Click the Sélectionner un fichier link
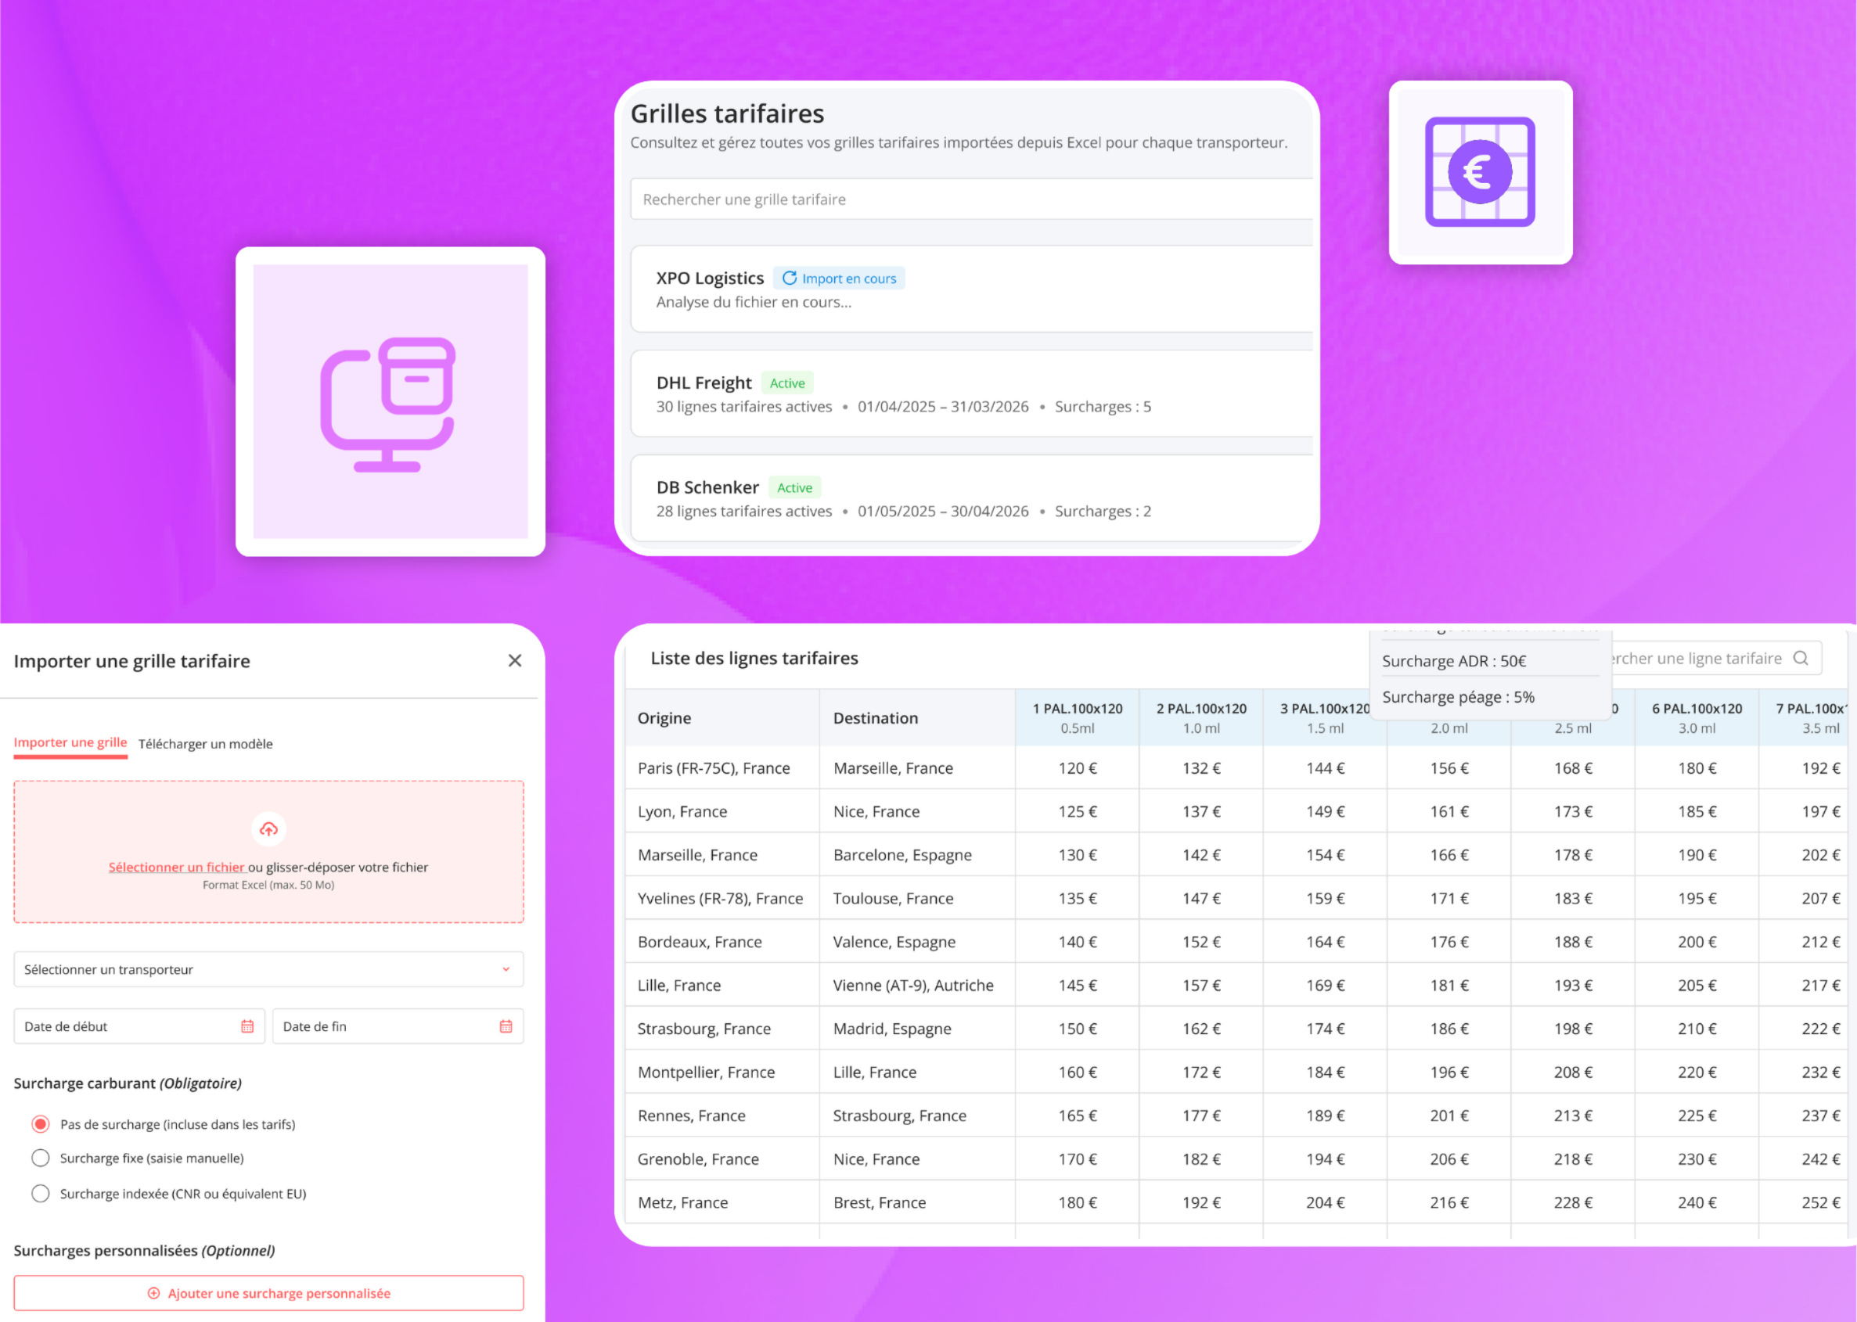The width and height of the screenshot is (1857, 1322). coord(177,867)
